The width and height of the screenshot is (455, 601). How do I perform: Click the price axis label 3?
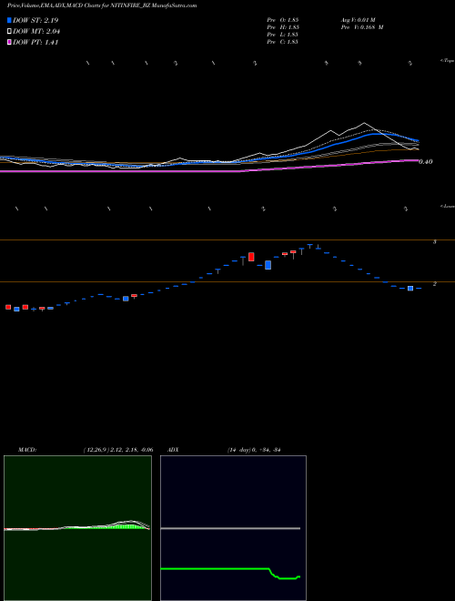(x=435, y=242)
